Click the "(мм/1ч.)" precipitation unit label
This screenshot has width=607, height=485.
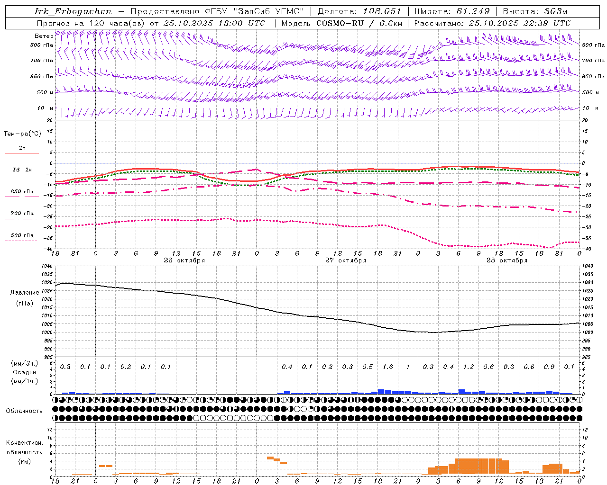pos(25,381)
